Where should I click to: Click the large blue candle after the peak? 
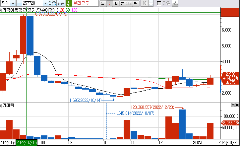[x=30, y=36]
